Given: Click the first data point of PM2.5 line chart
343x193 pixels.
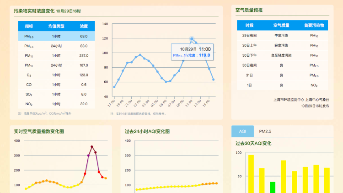Looking at the screenshot, I should coord(114,87).
